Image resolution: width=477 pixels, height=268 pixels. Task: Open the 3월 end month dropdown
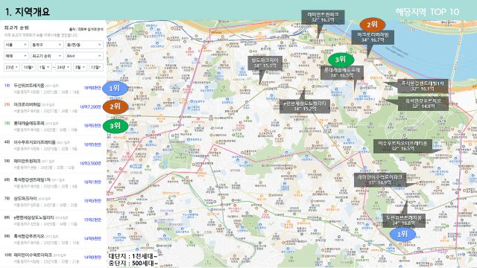(80, 67)
